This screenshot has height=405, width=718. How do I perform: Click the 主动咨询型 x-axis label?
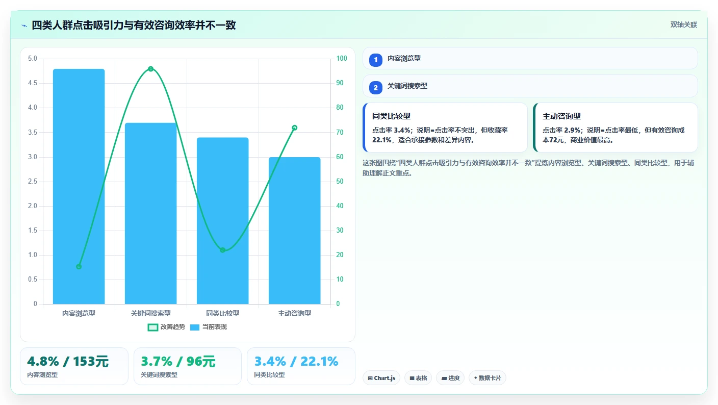point(295,313)
